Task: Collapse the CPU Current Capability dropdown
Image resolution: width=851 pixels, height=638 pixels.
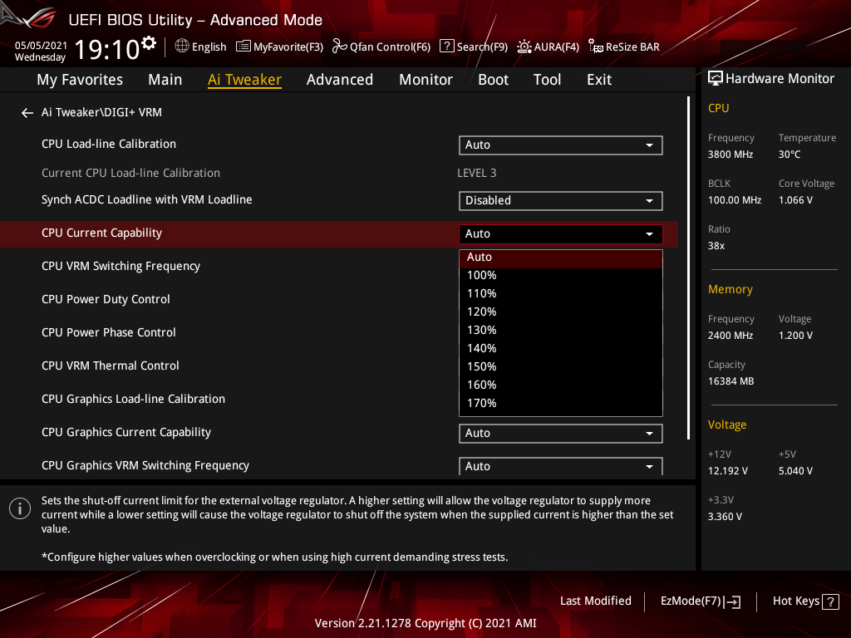Action: (561, 233)
